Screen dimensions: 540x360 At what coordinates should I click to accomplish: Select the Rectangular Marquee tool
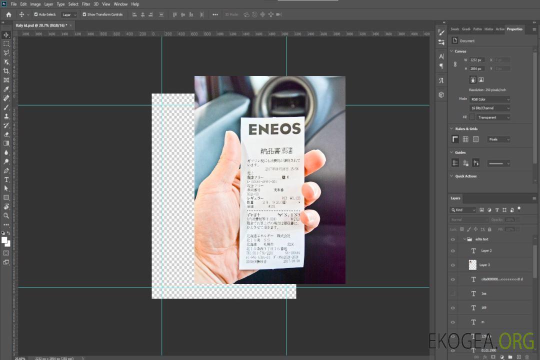pos(6,44)
